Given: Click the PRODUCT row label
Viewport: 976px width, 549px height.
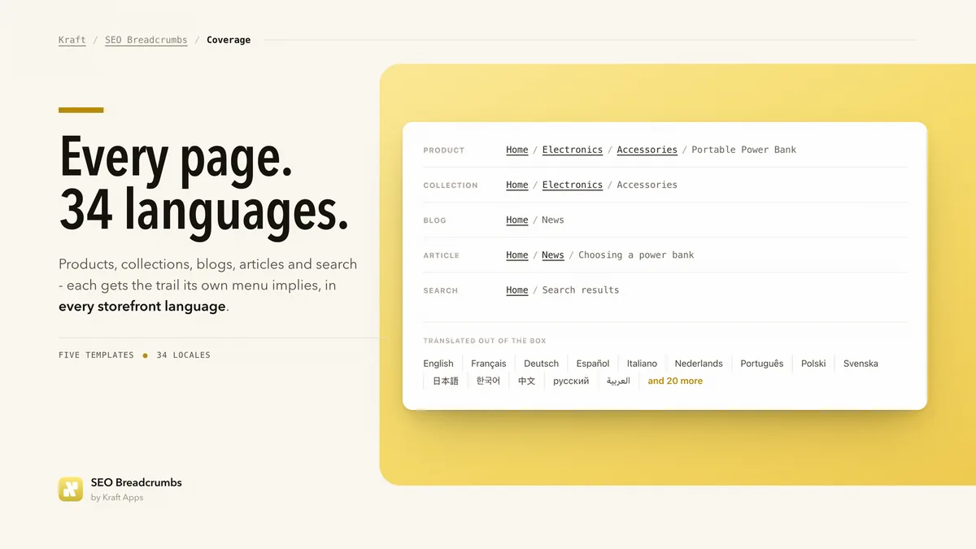Looking at the screenshot, I should [x=444, y=150].
